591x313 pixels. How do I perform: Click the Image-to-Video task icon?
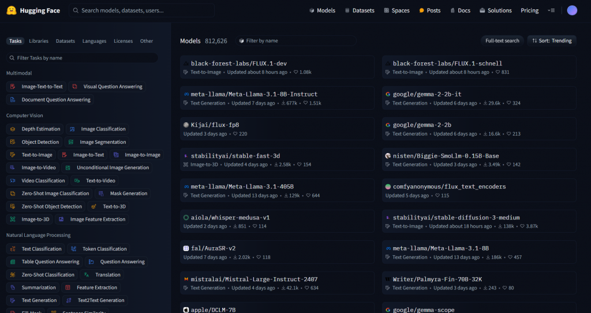[13, 167]
